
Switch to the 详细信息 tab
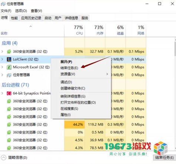click(71, 18)
